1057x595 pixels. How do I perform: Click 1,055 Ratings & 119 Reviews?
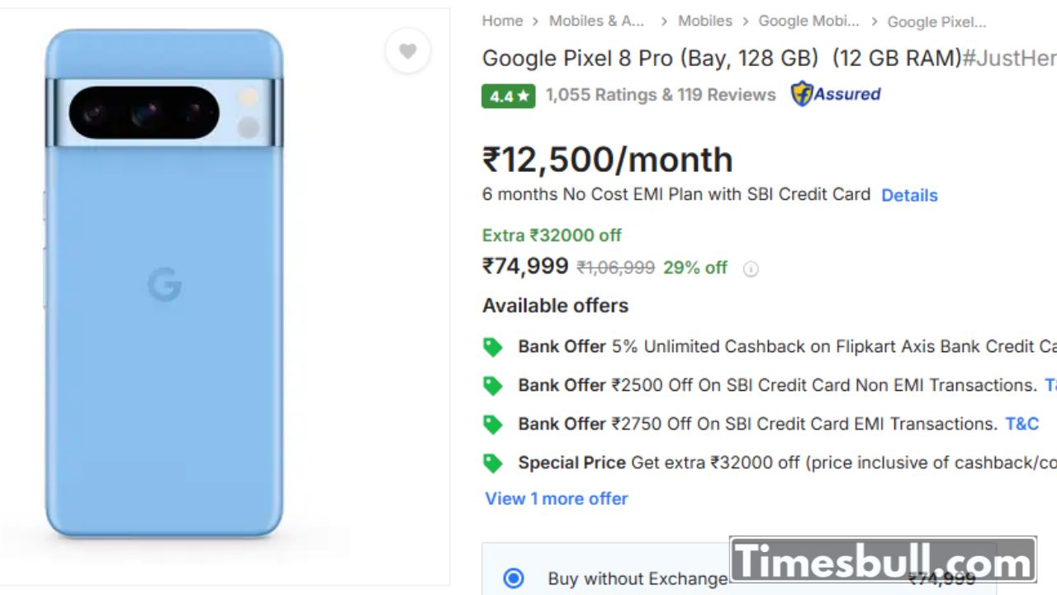point(661,95)
